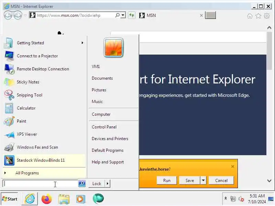The width and height of the screenshot is (275, 206).
Task: Open Music from Start menu
Action: click(x=97, y=102)
